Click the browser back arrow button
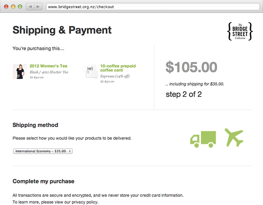This screenshot has width=263, height=205. point(30,7)
